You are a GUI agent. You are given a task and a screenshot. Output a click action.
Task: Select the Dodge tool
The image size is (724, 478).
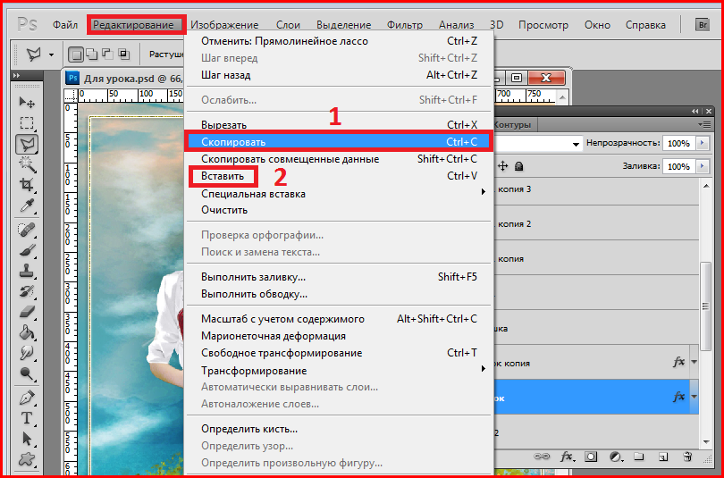[x=27, y=373]
